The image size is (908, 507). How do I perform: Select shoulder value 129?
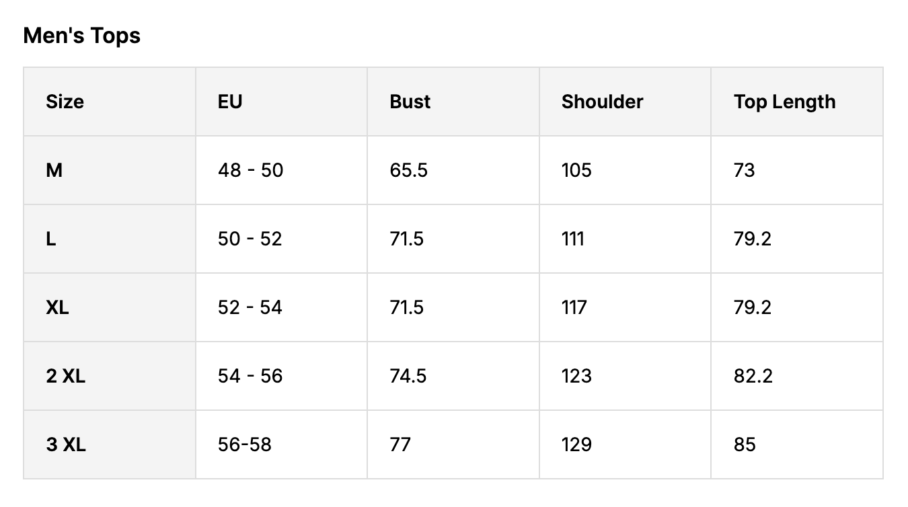(x=576, y=445)
